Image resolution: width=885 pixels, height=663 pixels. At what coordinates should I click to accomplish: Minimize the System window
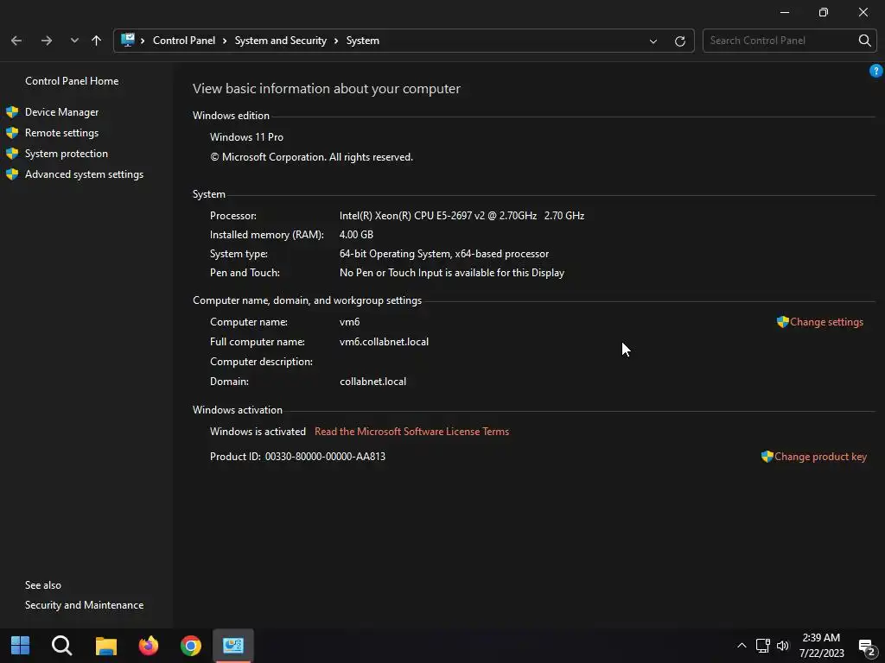(x=785, y=12)
